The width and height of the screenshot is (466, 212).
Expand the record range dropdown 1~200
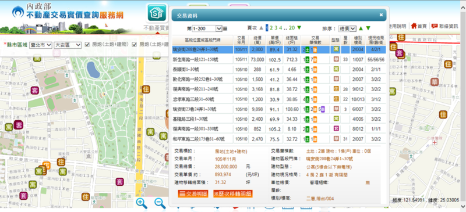(207, 29)
